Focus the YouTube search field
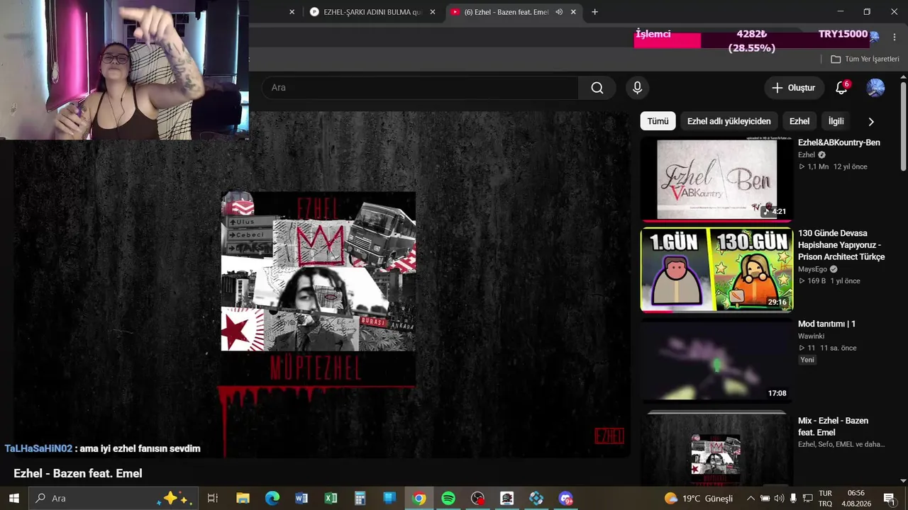908x510 pixels. [x=420, y=88]
